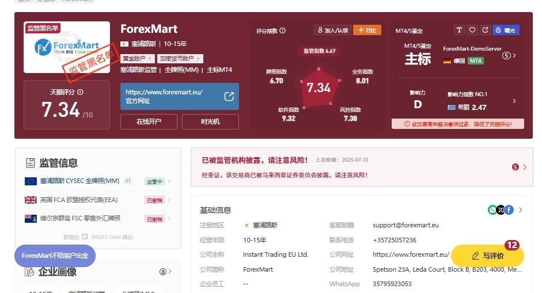Click the external link icon in website box
542x293 pixels.
pos(229,96)
